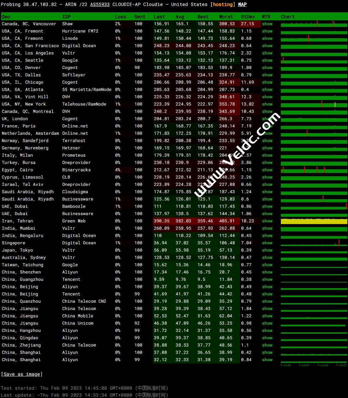Viewport: 348px width, 398px height.
Task: Click the StDev column header
Action: pyautogui.click(x=248, y=17)
